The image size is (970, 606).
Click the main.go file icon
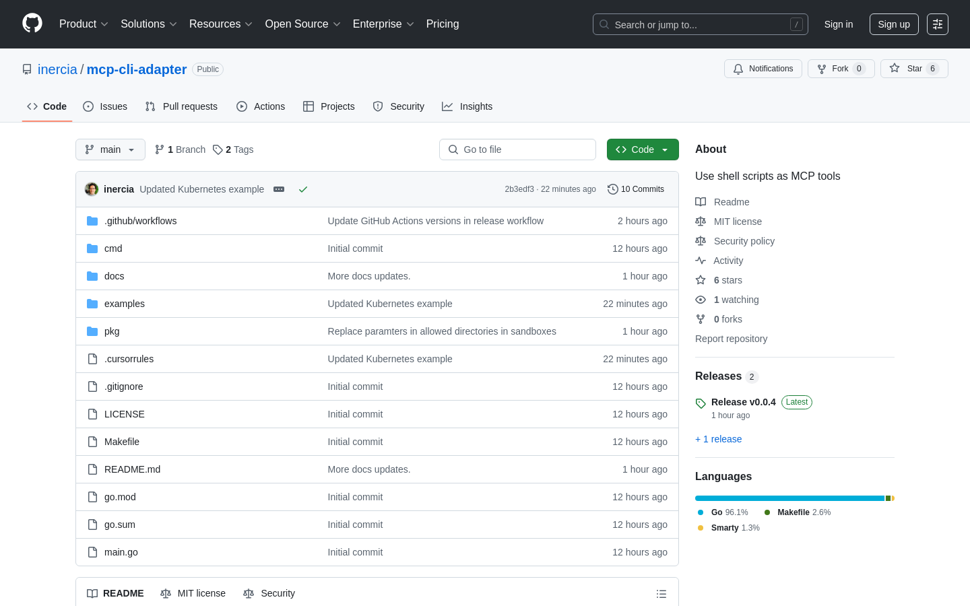pyautogui.click(x=92, y=552)
